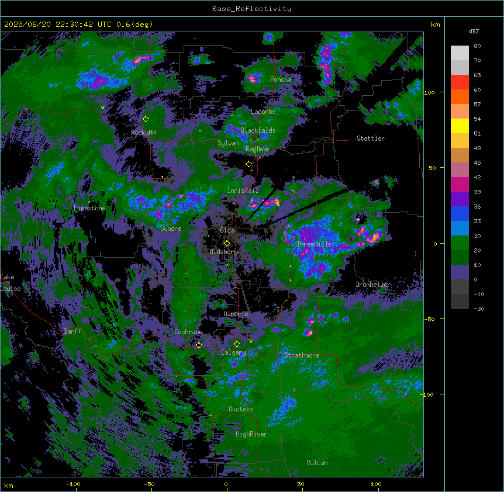Click the Lacombe city label
504x492 pixels.
pos(263,112)
